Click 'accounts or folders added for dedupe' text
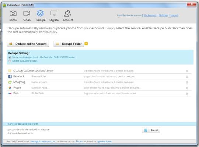This screenshot has height=147, width=199. pos(28,129)
